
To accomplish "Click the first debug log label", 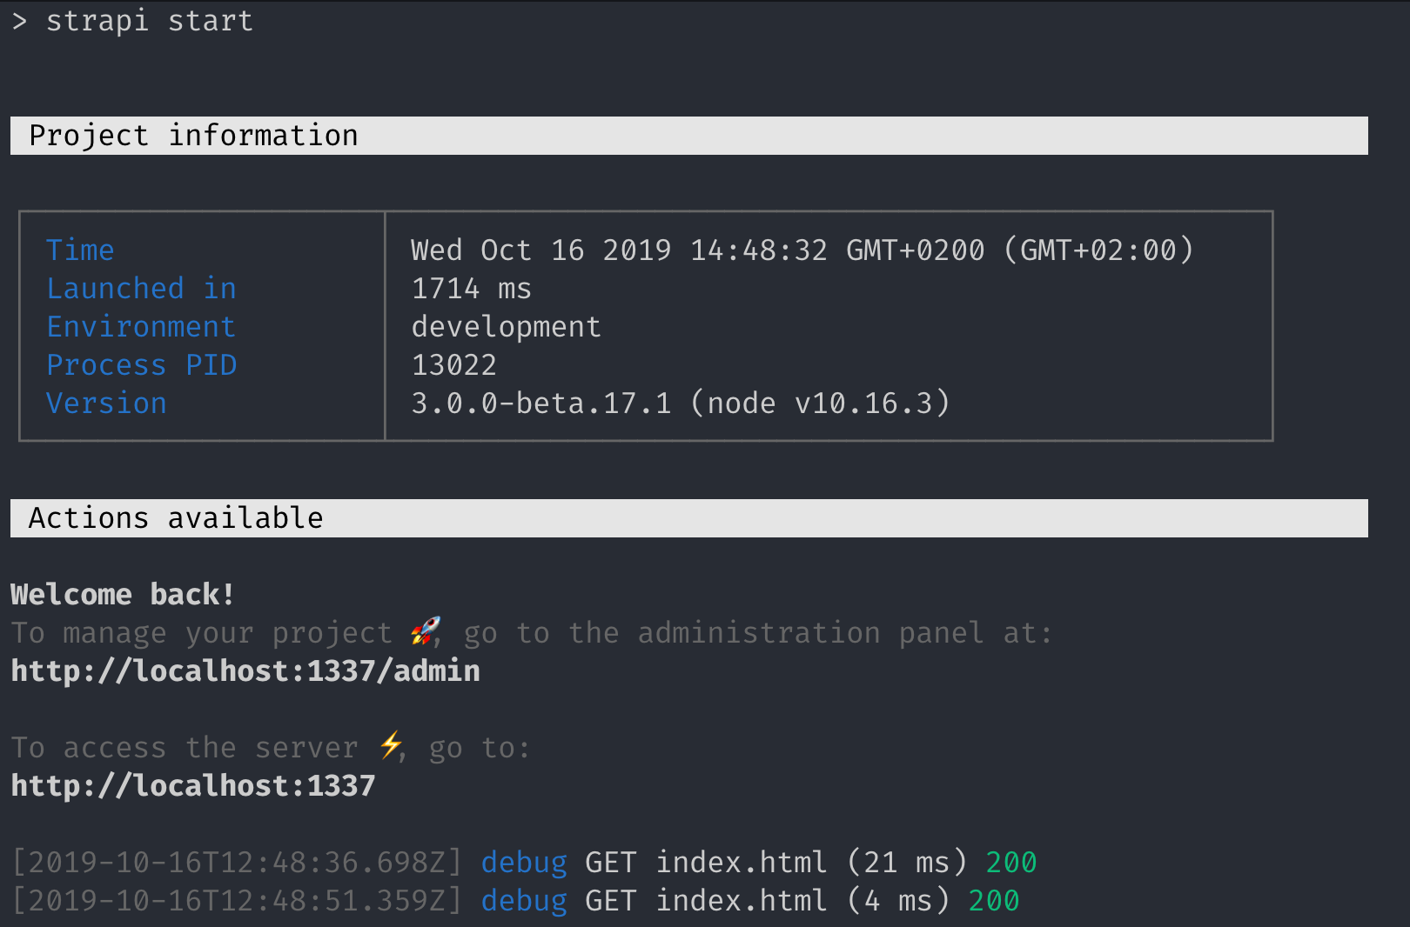I will 524,863.
